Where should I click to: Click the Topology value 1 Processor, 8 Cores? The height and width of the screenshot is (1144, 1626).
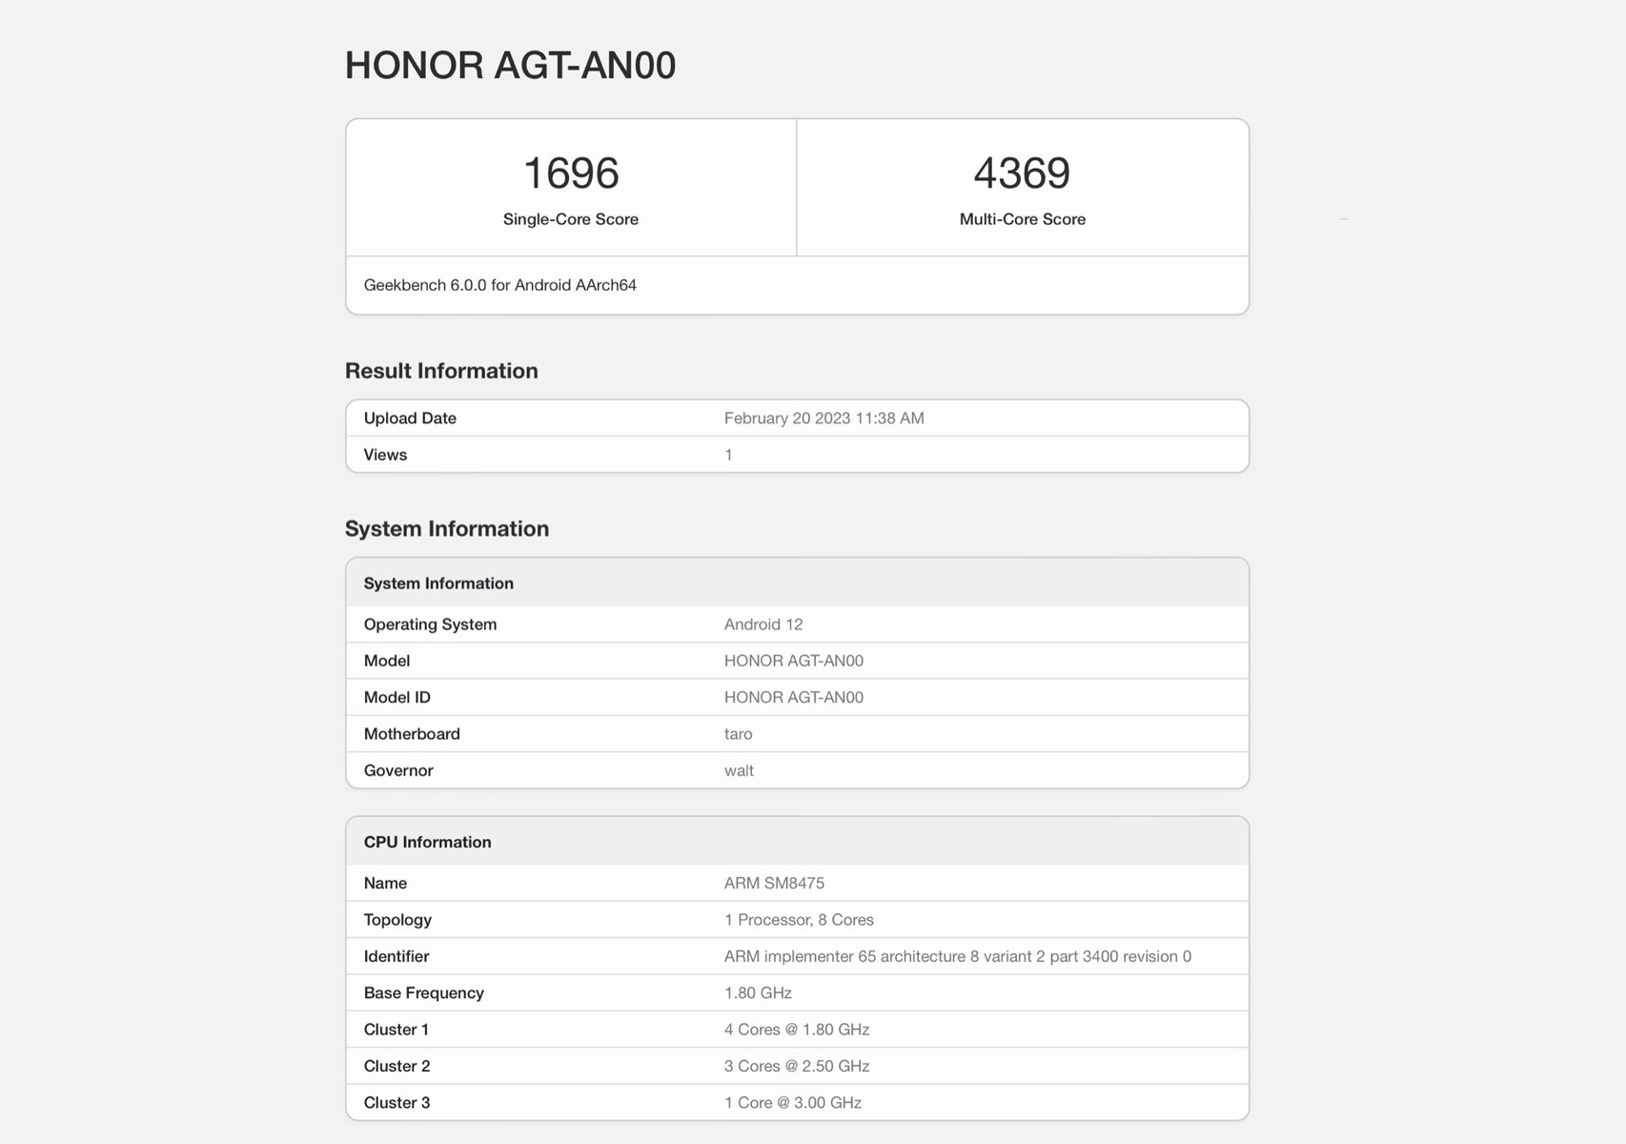tap(799, 920)
